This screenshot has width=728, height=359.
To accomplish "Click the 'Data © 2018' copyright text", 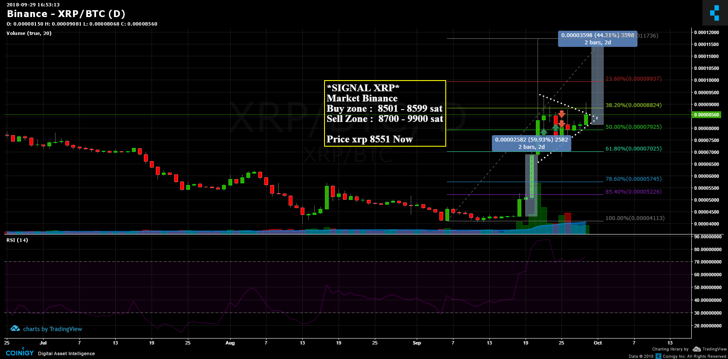I will [x=641, y=356].
